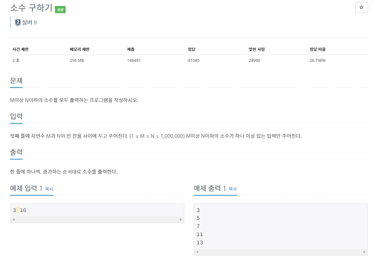Click the 예제 출력 1 heading
The height and width of the screenshot is (259, 379).
[x=210, y=188]
